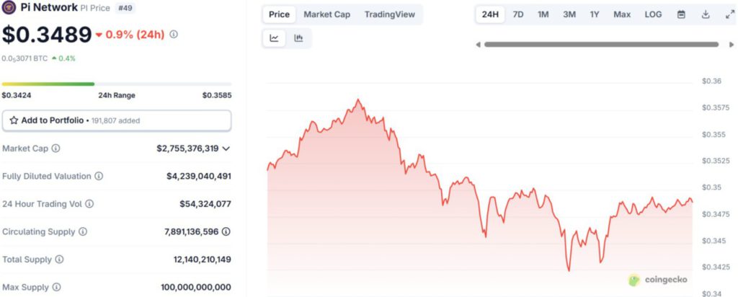Click info icon beside 24h price change

[174, 34]
